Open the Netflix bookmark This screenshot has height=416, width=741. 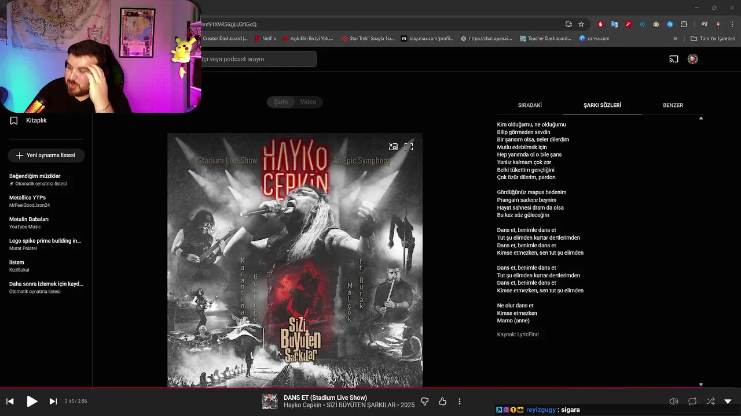pyautogui.click(x=265, y=39)
